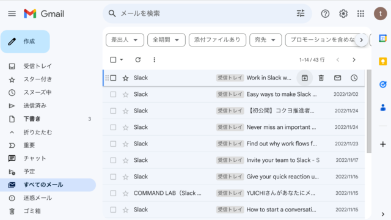Open Google Keep side panel icon
Viewport: 391px width, 220px height.
tap(383, 61)
